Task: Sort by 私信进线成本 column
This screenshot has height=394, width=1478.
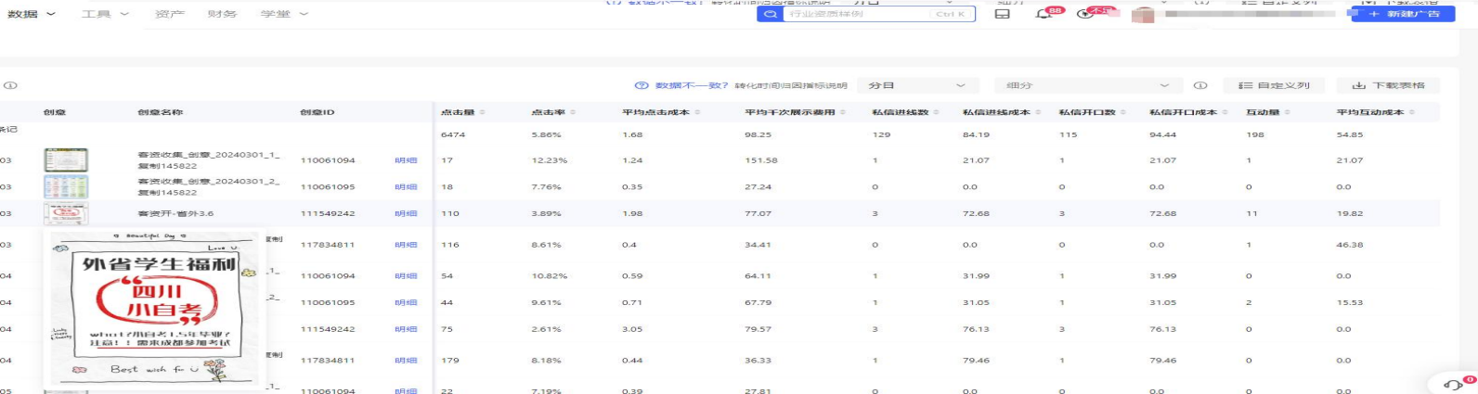Action: click(x=1037, y=112)
